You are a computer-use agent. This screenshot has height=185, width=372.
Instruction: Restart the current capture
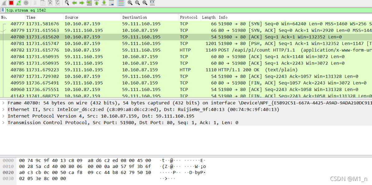(19, 3)
